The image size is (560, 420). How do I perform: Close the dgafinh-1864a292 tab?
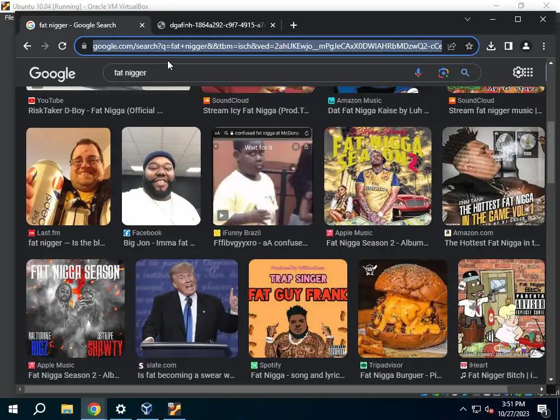pos(273,25)
